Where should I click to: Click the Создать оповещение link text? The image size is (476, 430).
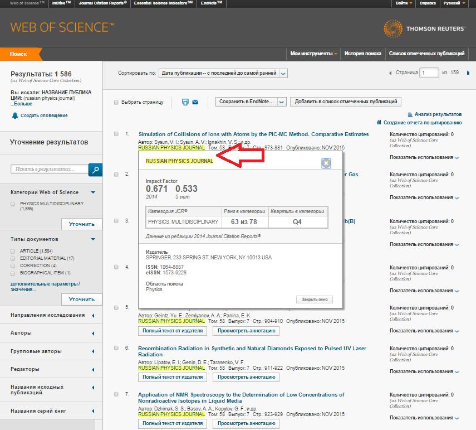pos(44,115)
